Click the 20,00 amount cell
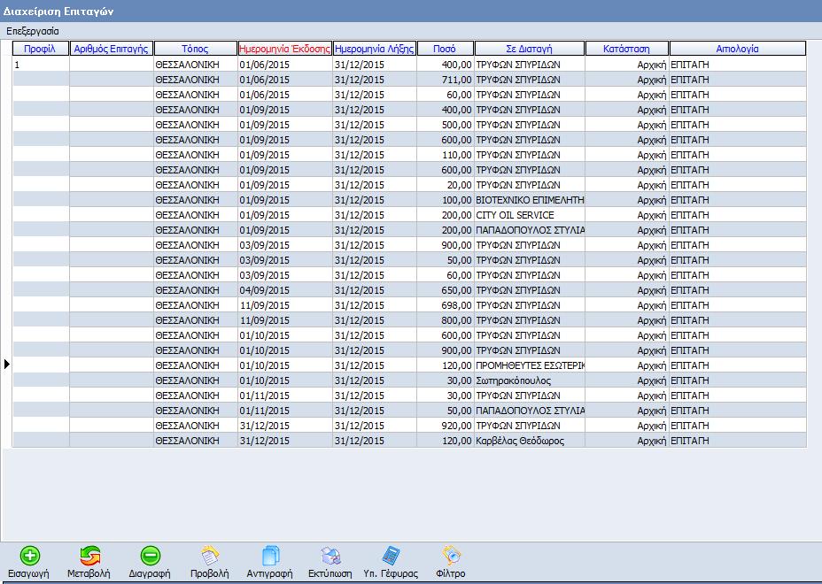 (446, 186)
